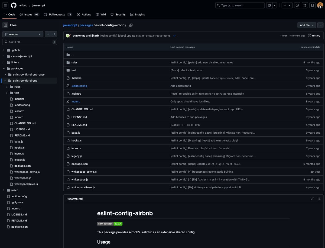Expand the linters folder in tree
Viewport: 325px width, 248px height.
point(4,62)
